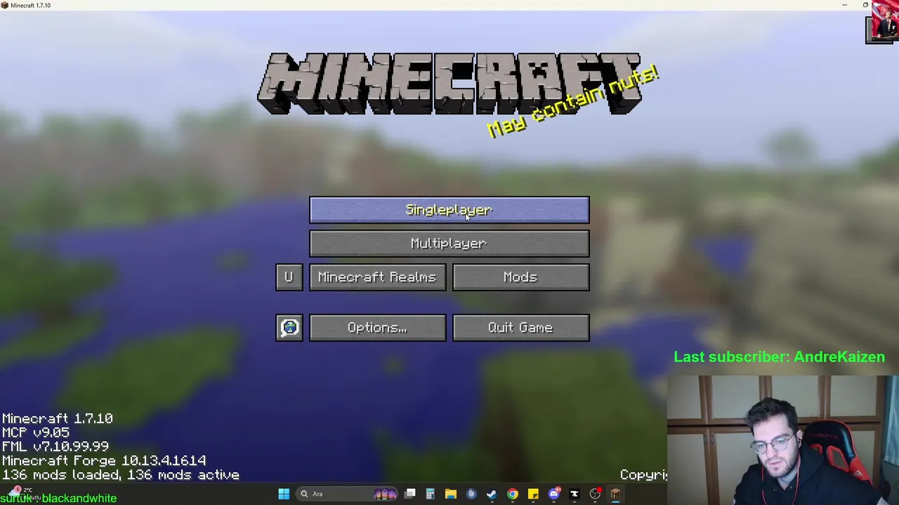899x505 pixels.
Task: Open the Windows Start menu
Action: coord(284,494)
